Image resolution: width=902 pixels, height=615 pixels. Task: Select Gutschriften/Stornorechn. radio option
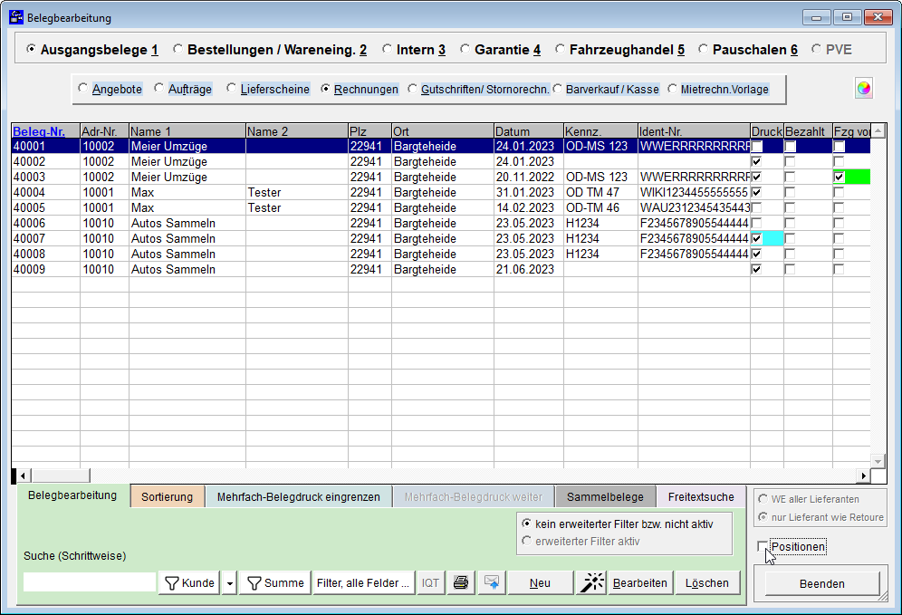(412, 89)
